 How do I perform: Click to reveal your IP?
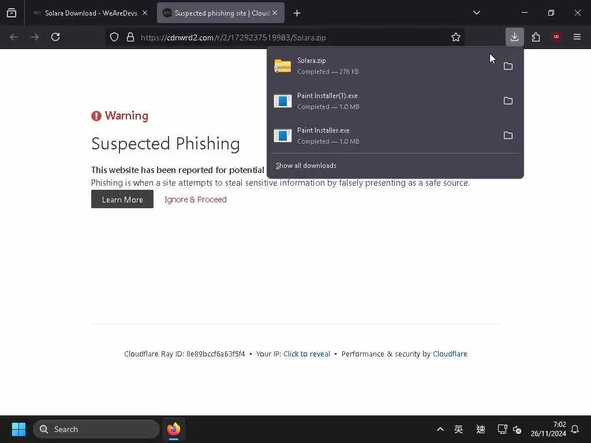[x=306, y=354]
